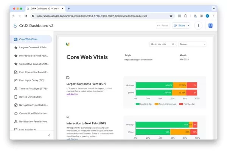Open Cumulative Layout Shift page
Screen dimensions: 227x151
(x=31, y=64)
